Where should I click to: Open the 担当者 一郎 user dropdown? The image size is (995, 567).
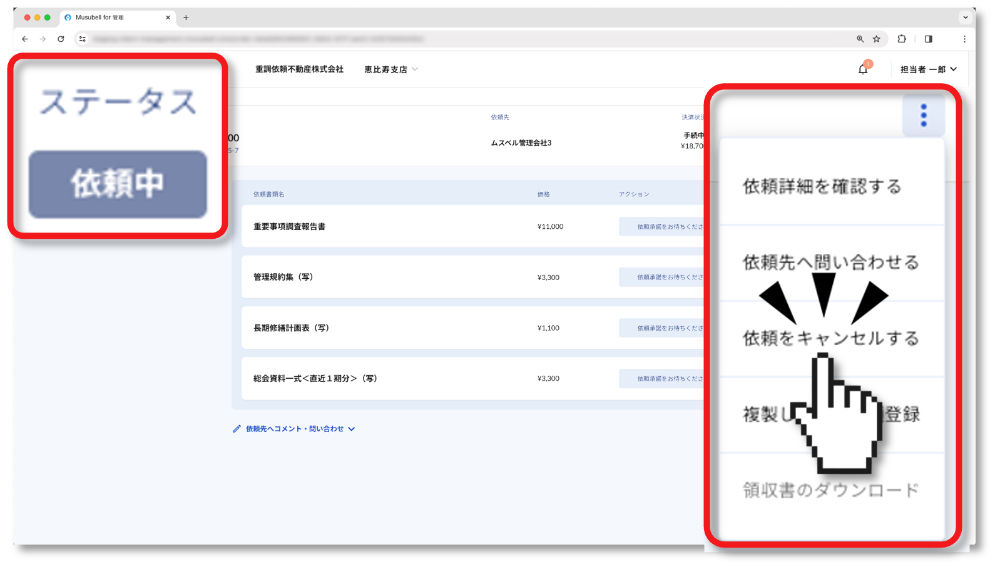[929, 69]
